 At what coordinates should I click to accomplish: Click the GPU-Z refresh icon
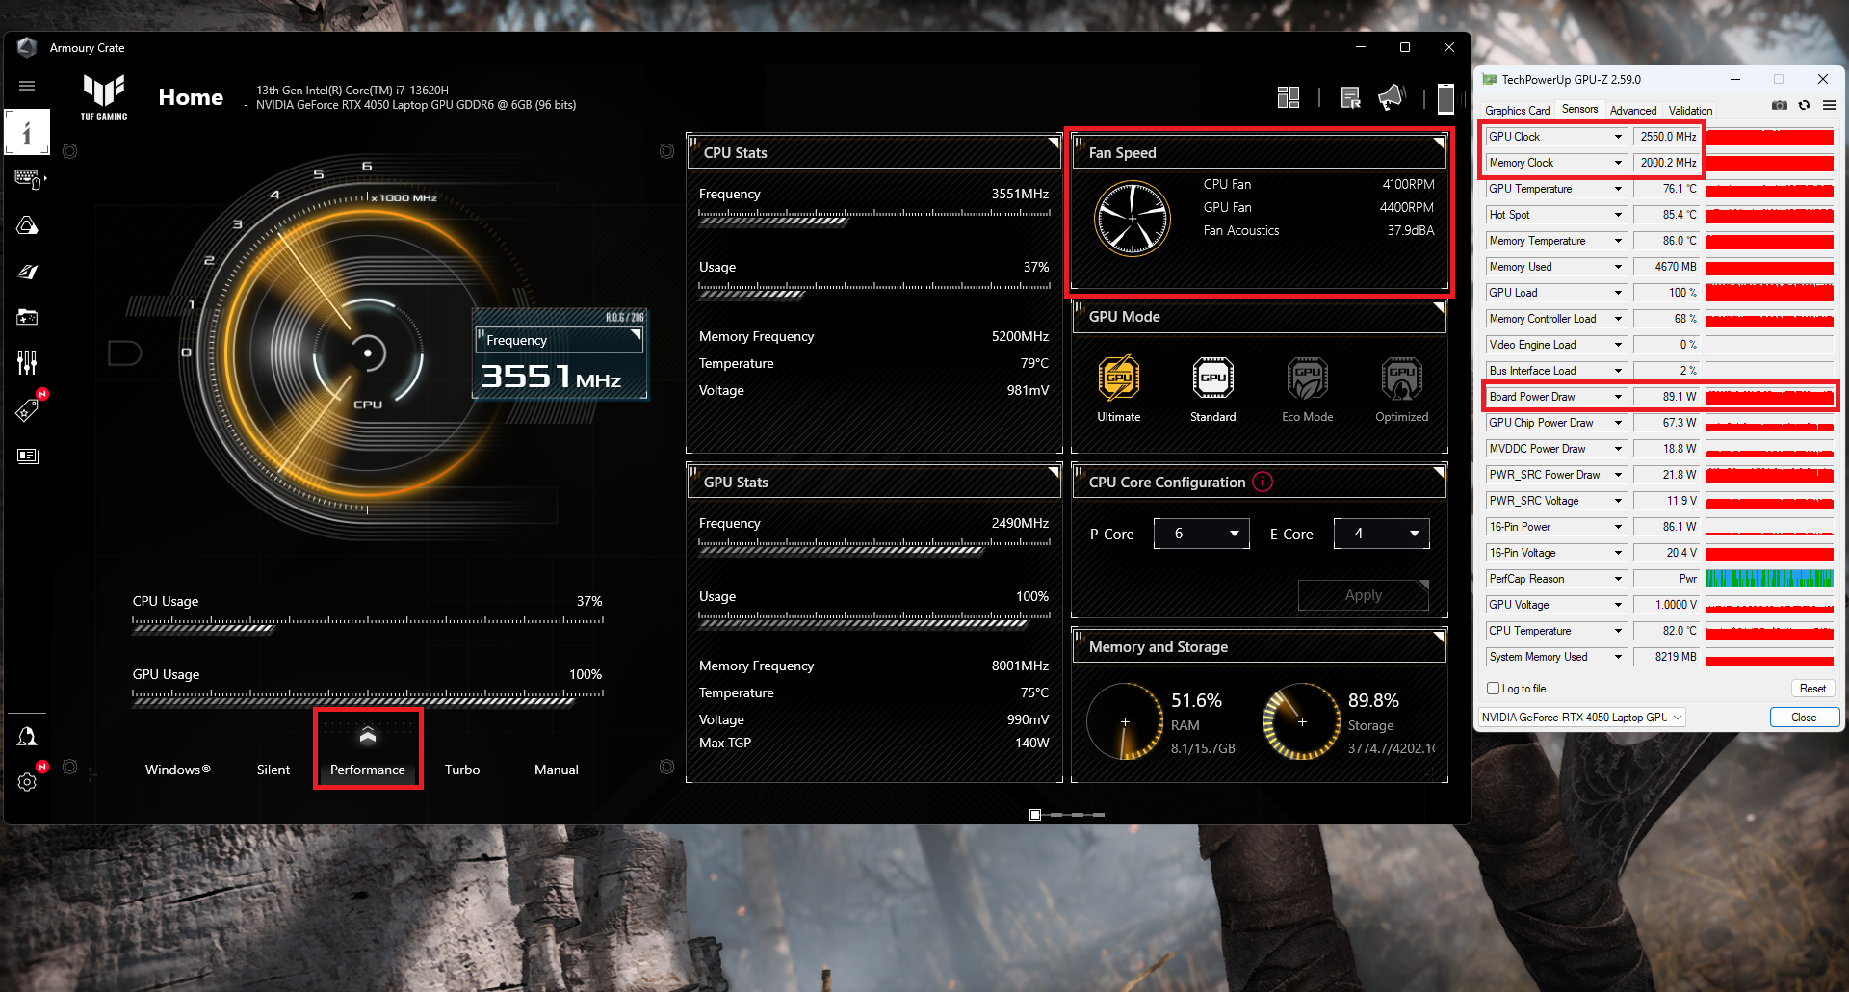(x=1804, y=105)
